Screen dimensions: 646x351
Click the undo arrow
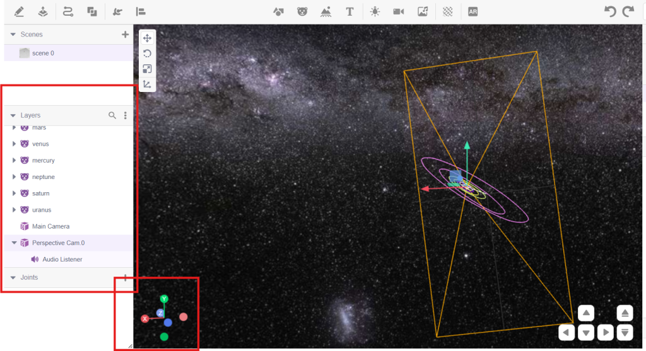[610, 11]
